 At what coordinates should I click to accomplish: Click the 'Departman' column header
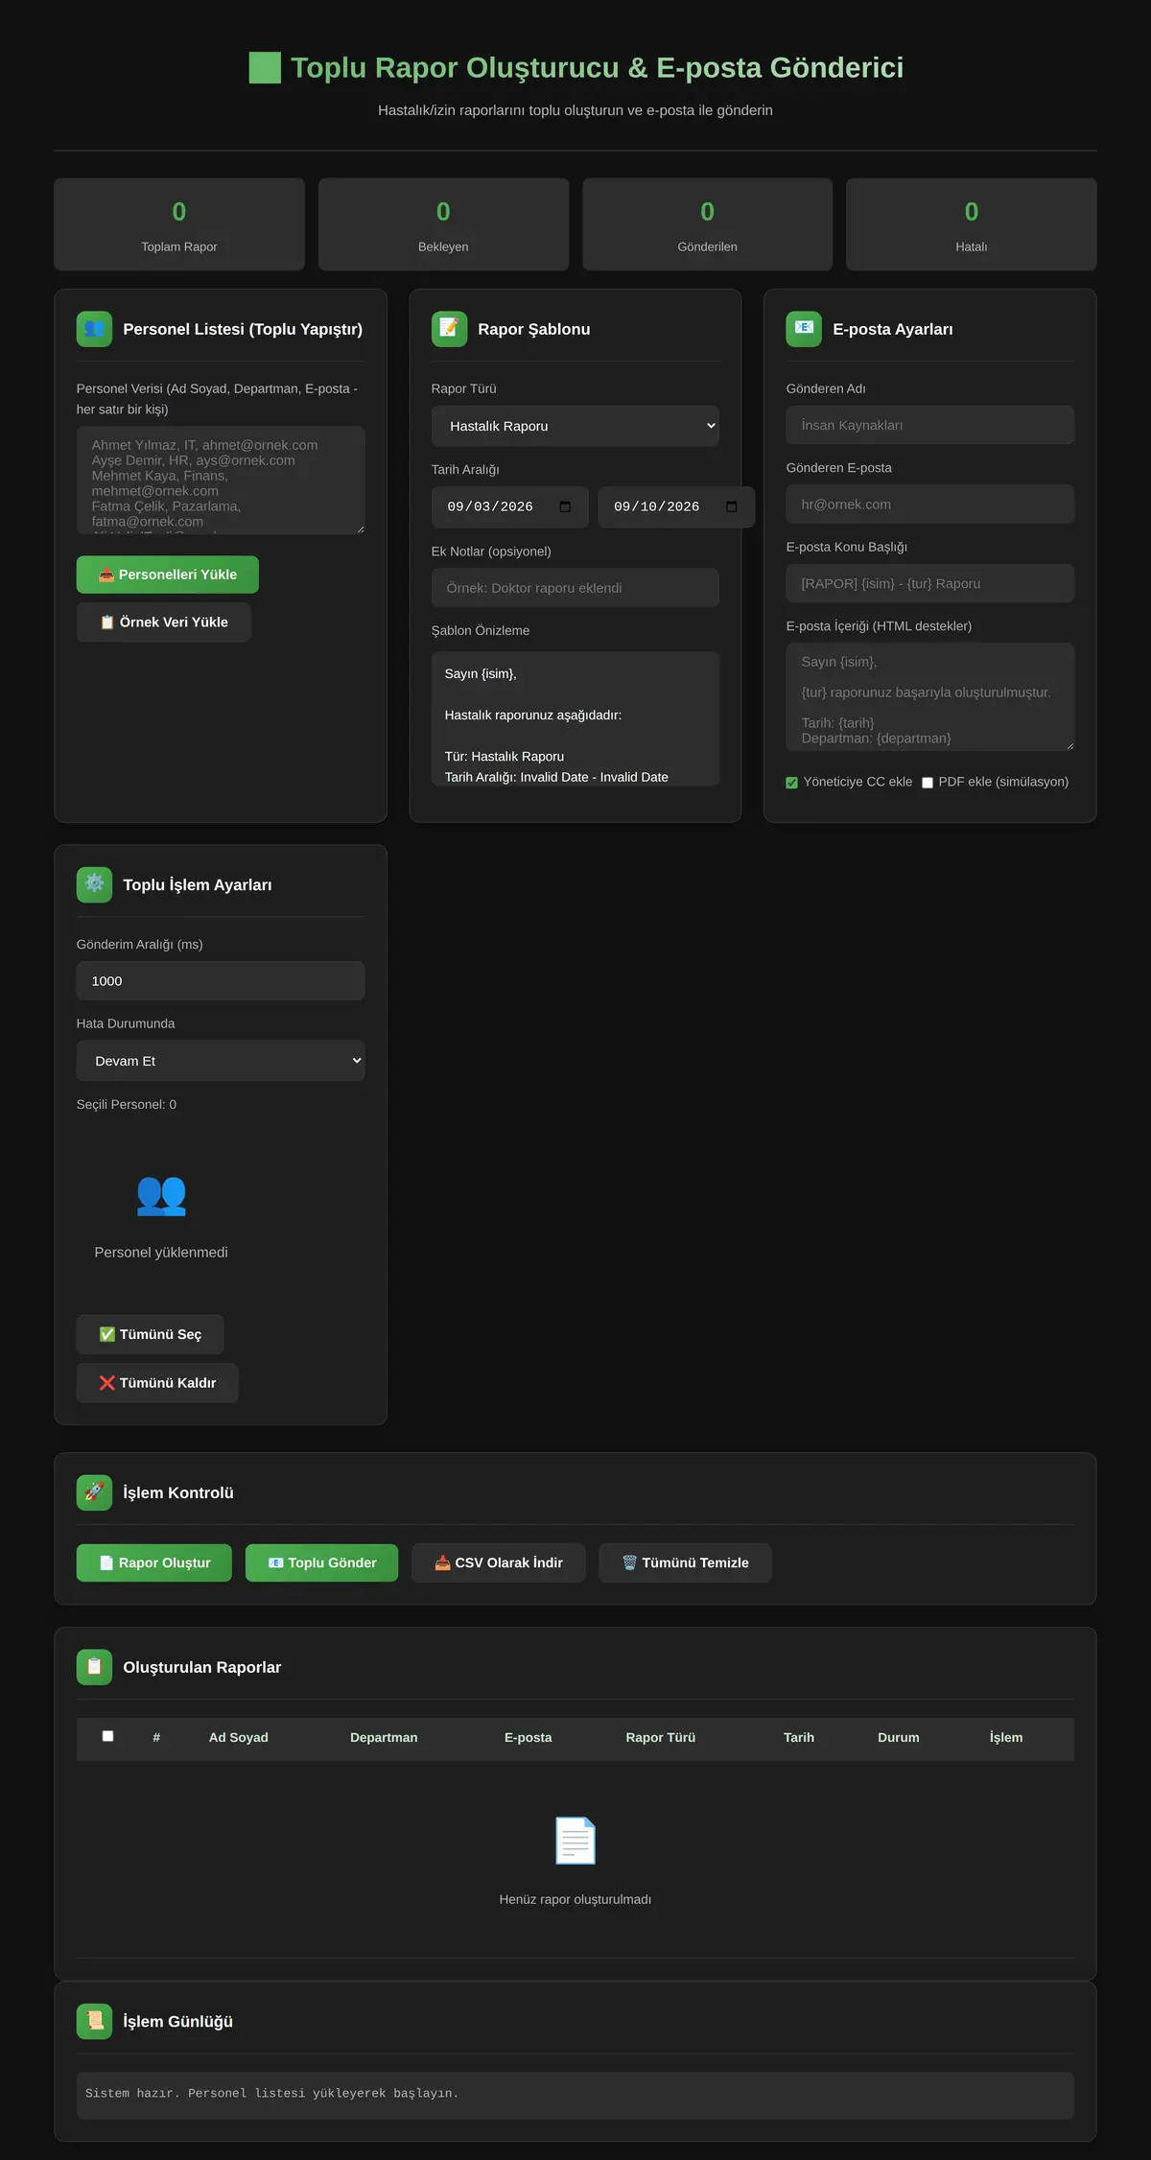pyautogui.click(x=384, y=1737)
